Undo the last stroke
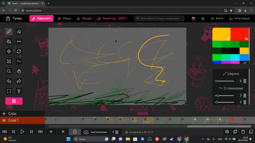Image resolution: width=255 pixels, height=143 pixels. click(x=9, y=81)
